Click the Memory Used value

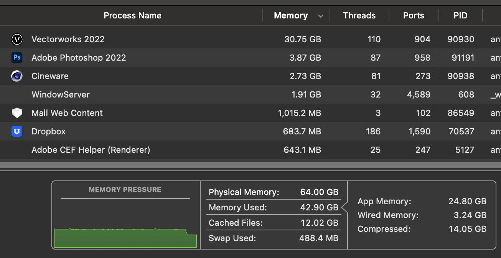[x=319, y=207]
